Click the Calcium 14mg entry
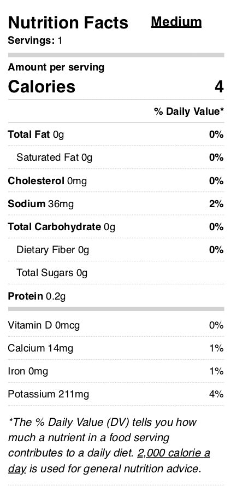This screenshot has height=486, width=231. (40, 348)
